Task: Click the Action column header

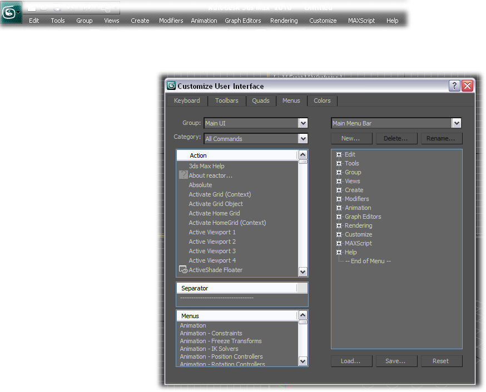Action: (x=237, y=155)
